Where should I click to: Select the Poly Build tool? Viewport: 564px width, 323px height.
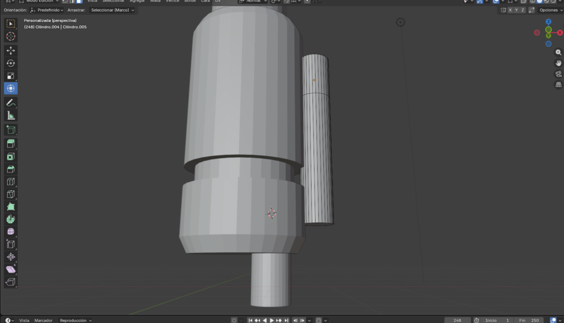[11, 207]
